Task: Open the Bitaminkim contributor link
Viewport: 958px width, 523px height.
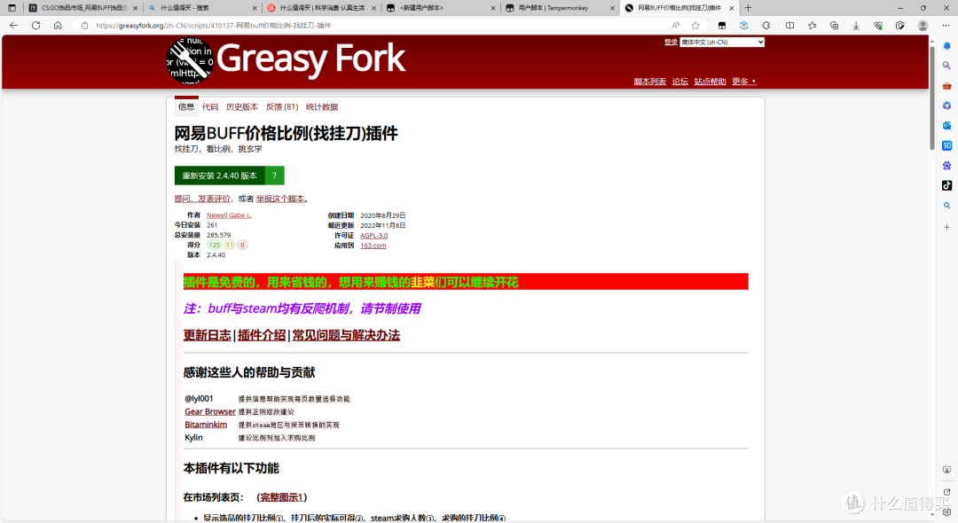Action: 206,425
